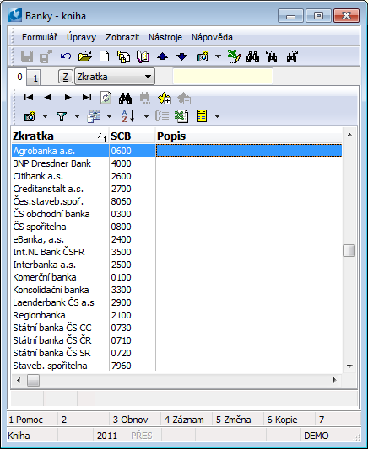Click the binoculars search icon in top toolbar
This screenshot has width=368, height=449.
tap(252, 56)
